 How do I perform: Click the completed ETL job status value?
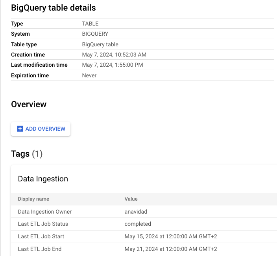pyautogui.click(x=138, y=224)
